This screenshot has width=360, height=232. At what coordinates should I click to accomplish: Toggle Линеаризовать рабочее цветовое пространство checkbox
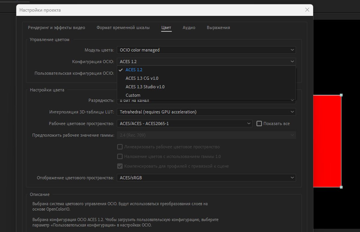click(120, 147)
